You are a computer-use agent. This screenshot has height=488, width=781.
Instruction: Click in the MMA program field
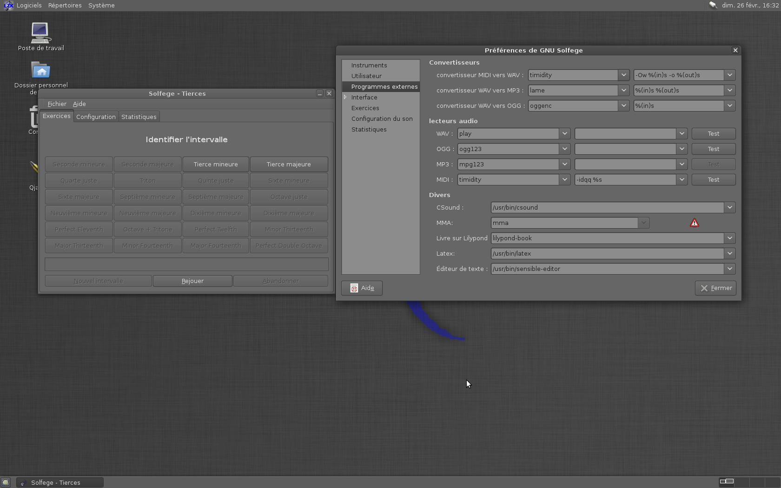coord(564,223)
